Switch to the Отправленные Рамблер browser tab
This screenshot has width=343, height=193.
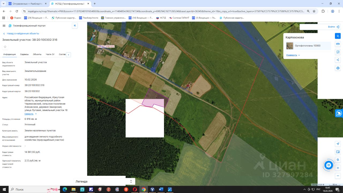coord(28,4)
